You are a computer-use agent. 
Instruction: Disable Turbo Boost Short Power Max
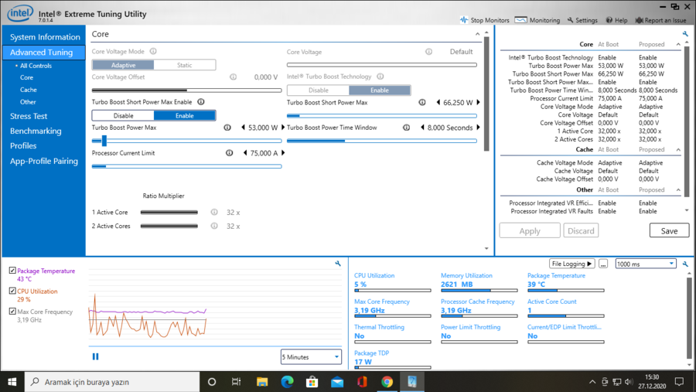(123, 115)
